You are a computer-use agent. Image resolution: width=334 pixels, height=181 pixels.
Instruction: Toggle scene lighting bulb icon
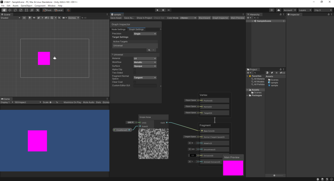[x=30, y=18]
